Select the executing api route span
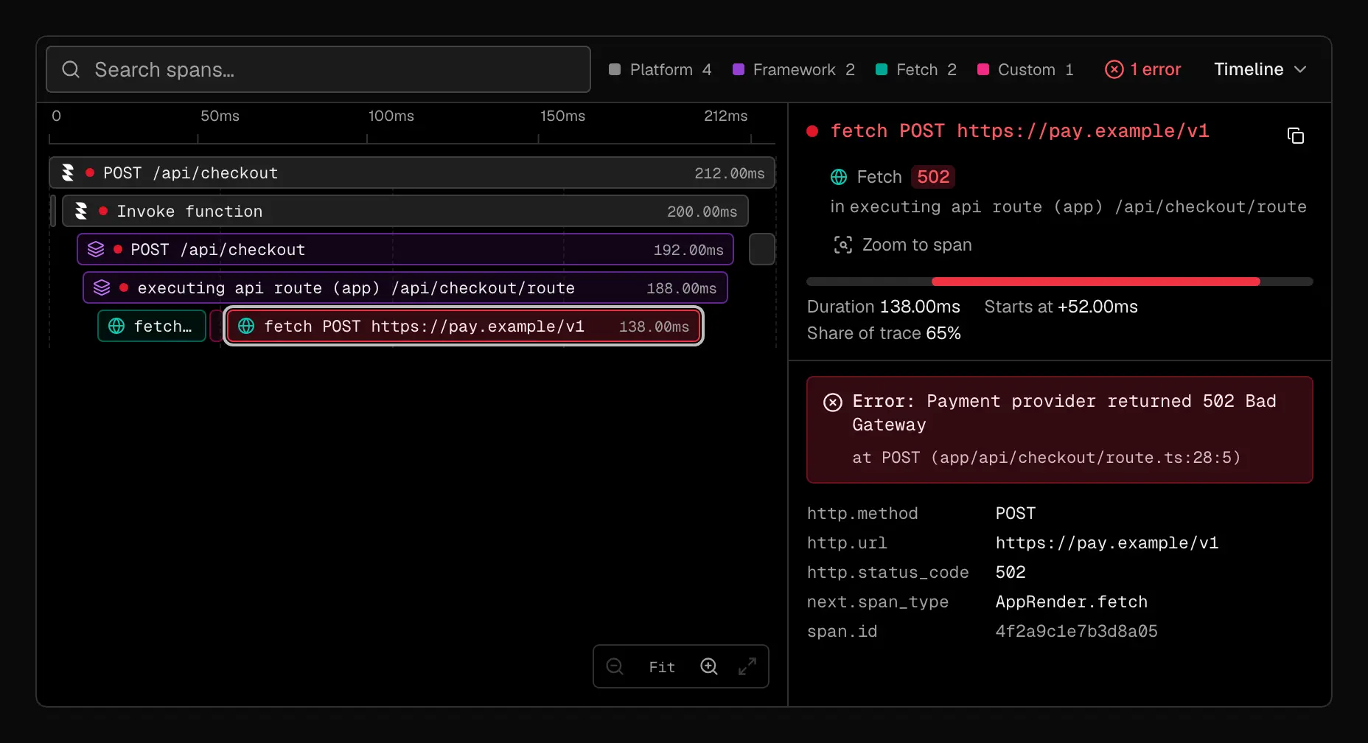The image size is (1368, 743). (x=405, y=287)
